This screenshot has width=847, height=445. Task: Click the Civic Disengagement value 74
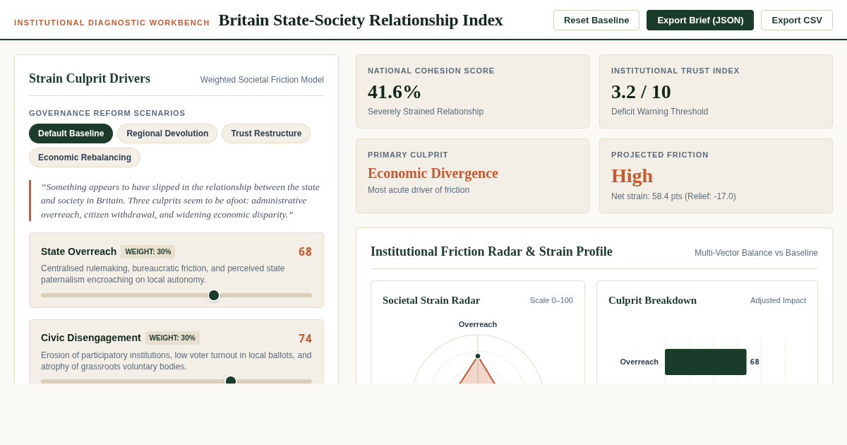point(305,338)
